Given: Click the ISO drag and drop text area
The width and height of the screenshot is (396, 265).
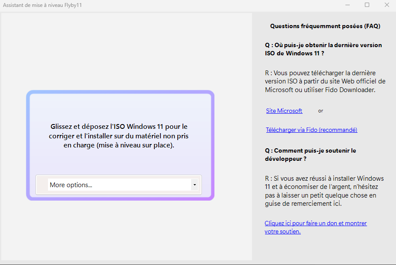Looking at the screenshot, I should tap(119, 136).
